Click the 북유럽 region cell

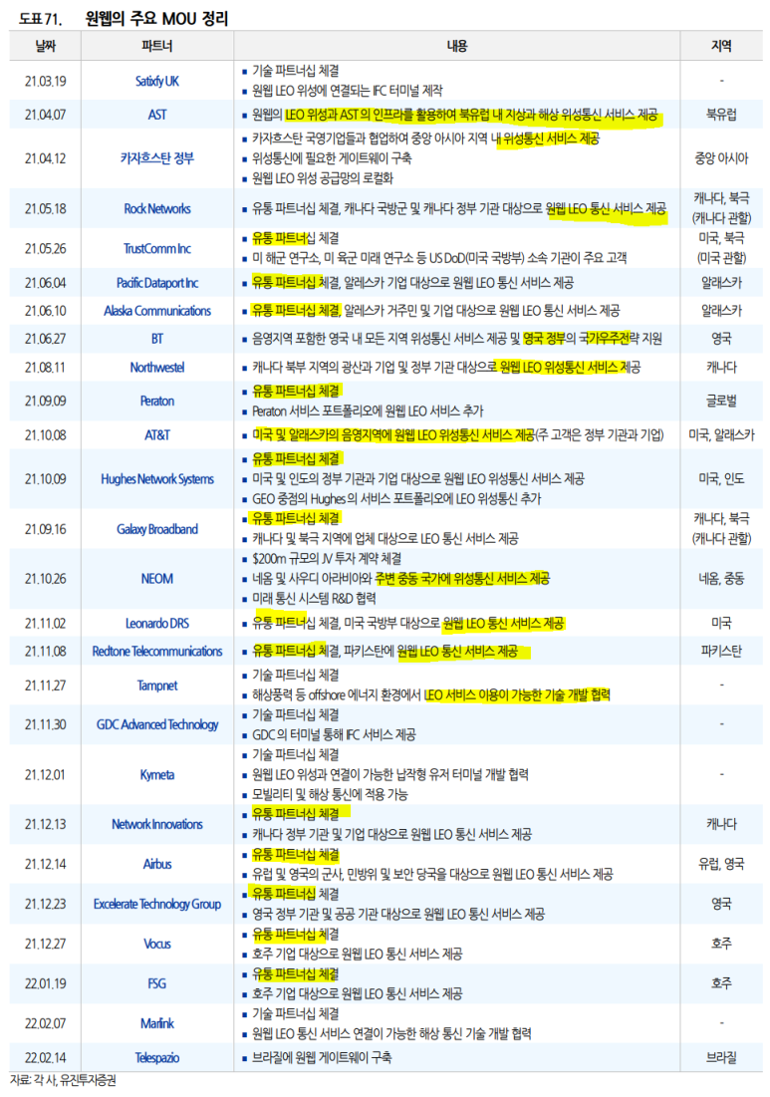tap(722, 115)
